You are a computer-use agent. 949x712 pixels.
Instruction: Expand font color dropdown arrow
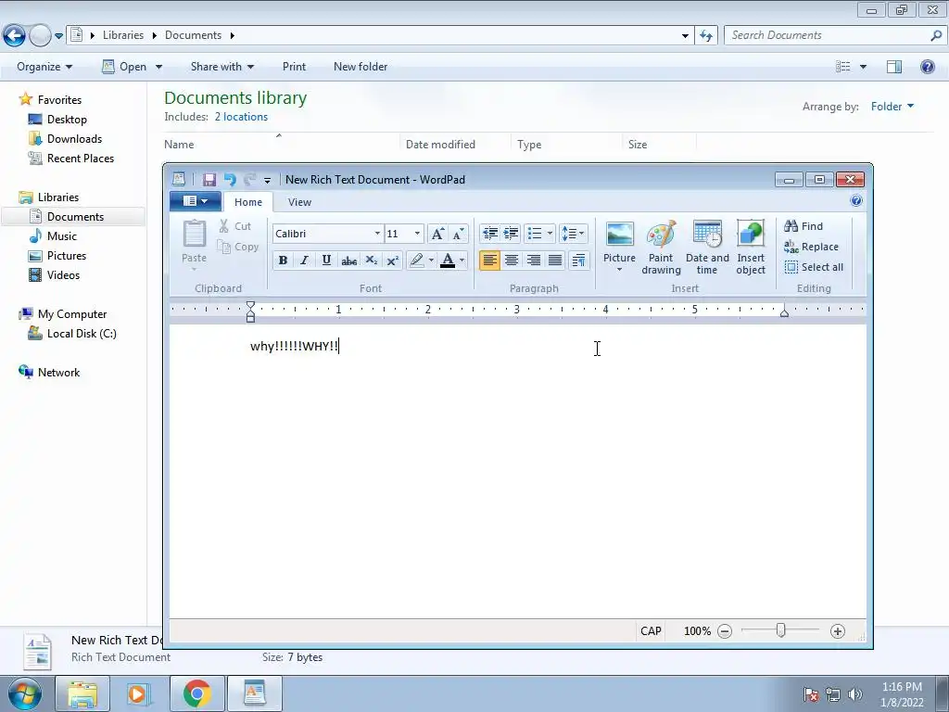pyautogui.click(x=462, y=261)
